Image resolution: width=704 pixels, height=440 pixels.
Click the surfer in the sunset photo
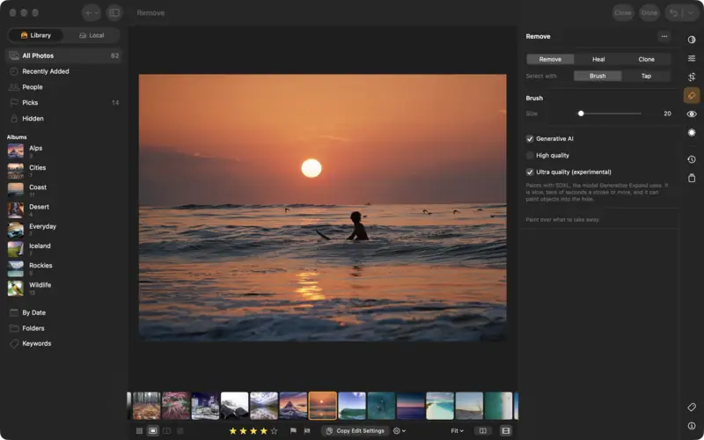point(357,226)
